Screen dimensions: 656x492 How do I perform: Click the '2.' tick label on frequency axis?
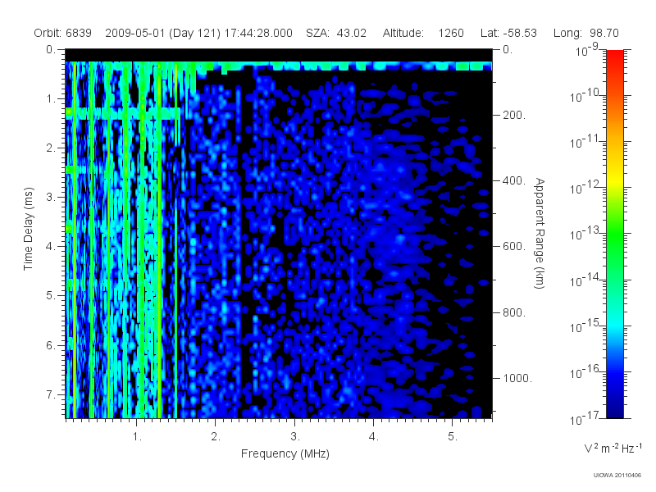pos(216,437)
